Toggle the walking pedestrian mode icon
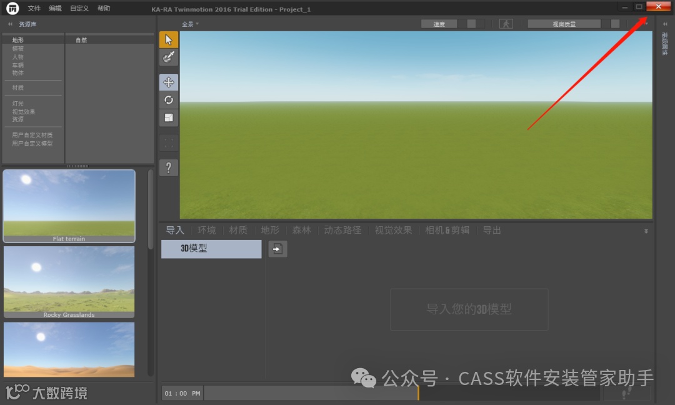Screen dimensions: 675x405 point(506,24)
